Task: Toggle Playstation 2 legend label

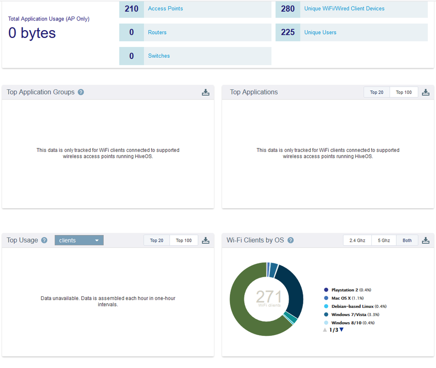Action: (351, 290)
